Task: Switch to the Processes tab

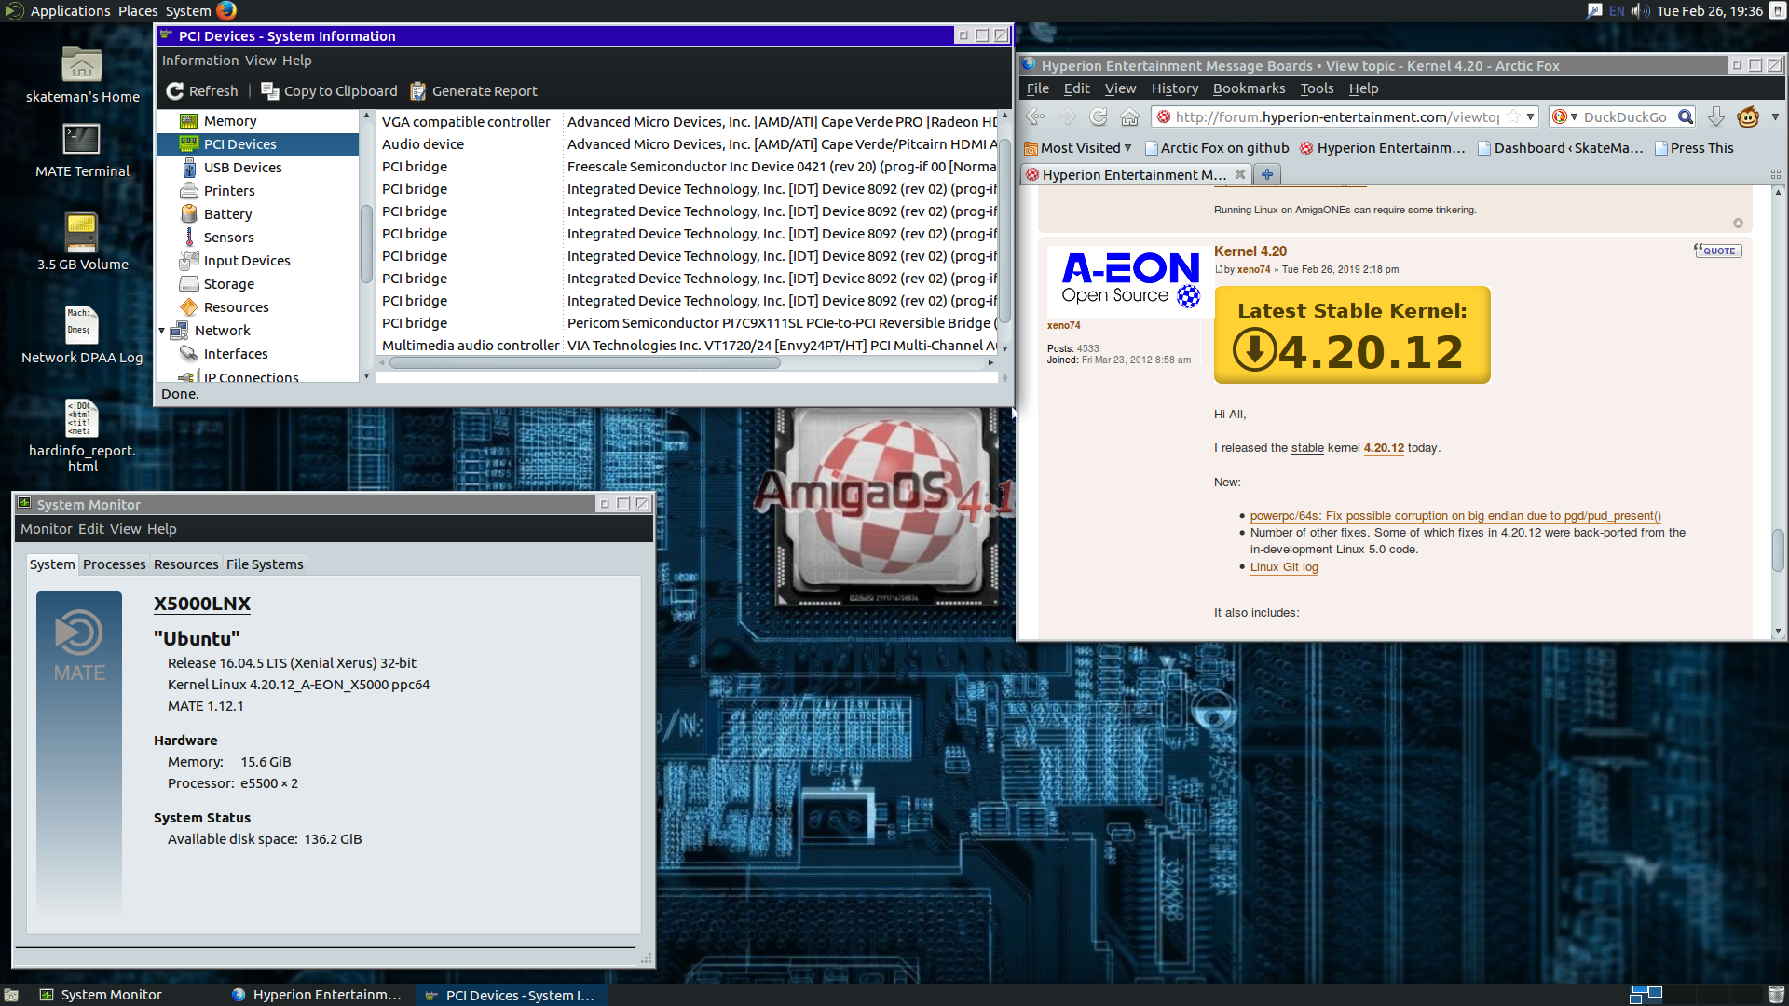Action: pos(114,564)
